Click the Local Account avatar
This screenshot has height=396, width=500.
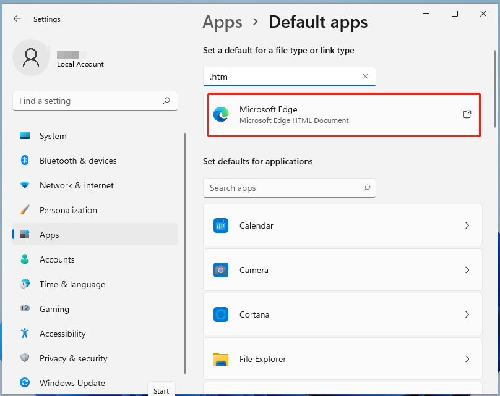(31, 57)
